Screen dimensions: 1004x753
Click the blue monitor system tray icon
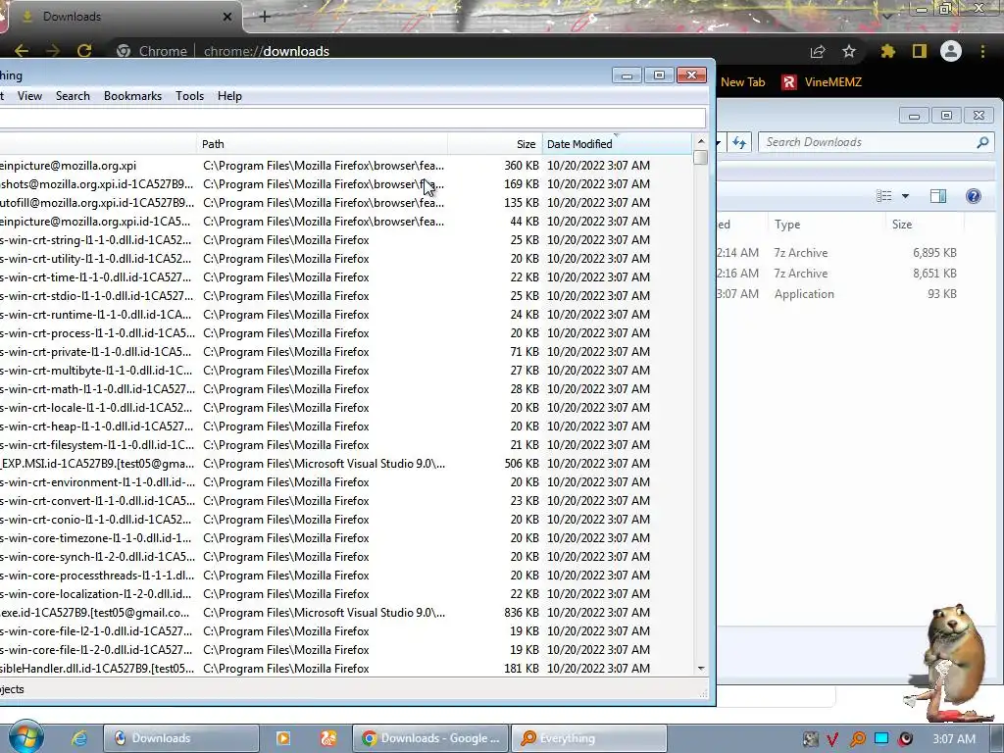(881, 738)
